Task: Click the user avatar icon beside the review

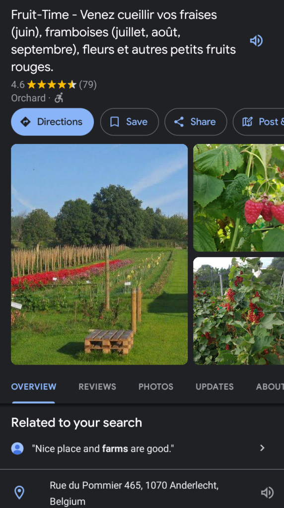Action: 17,448
